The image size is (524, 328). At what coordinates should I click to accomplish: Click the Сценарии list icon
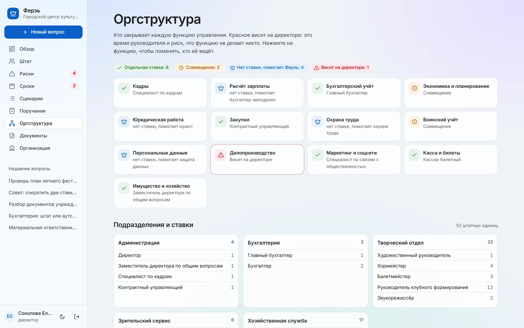click(x=12, y=98)
